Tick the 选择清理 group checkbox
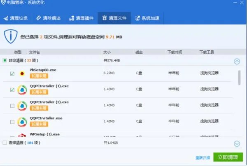 (5, 142)
